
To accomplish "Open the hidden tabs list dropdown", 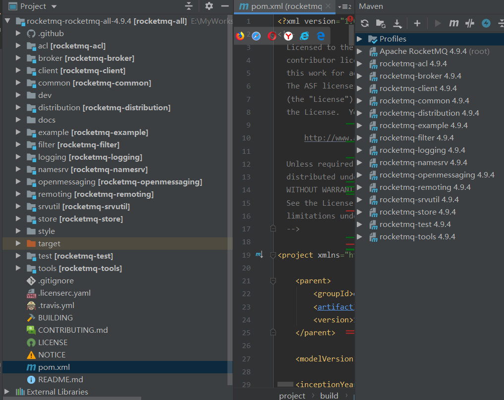I will pyautogui.click(x=344, y=6).
